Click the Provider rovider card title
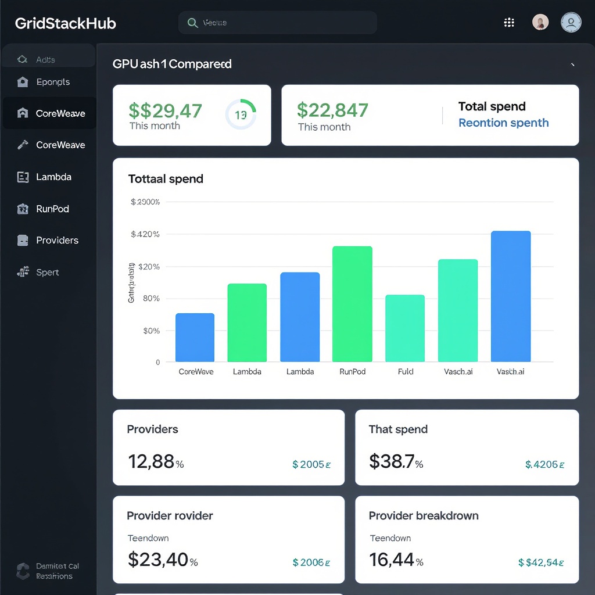The height and width of the screenshot is (595, 595). [170, 516]
